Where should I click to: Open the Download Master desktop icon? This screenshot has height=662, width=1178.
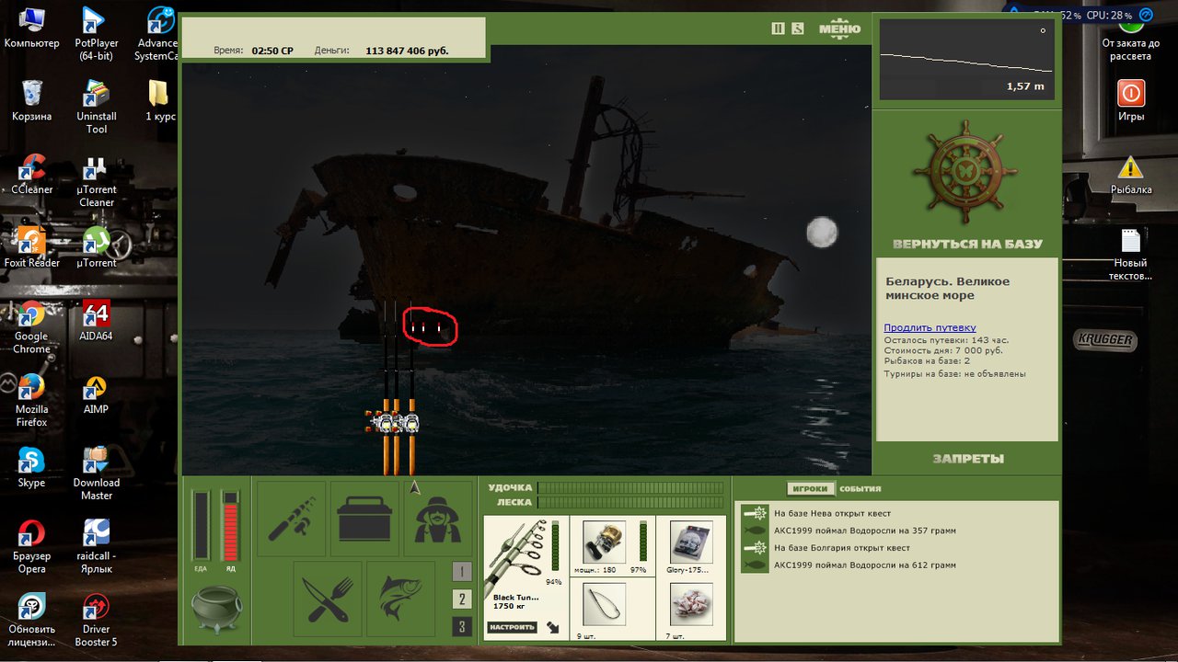[x=97, y=474]
